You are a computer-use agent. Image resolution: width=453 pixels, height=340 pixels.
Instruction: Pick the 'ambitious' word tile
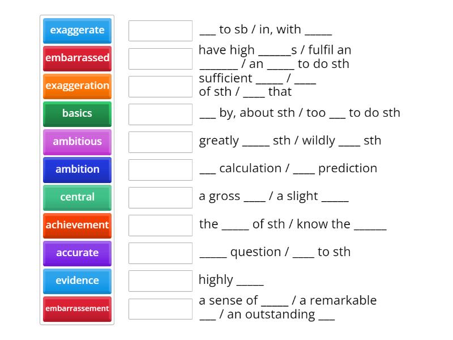coord(77,142)
